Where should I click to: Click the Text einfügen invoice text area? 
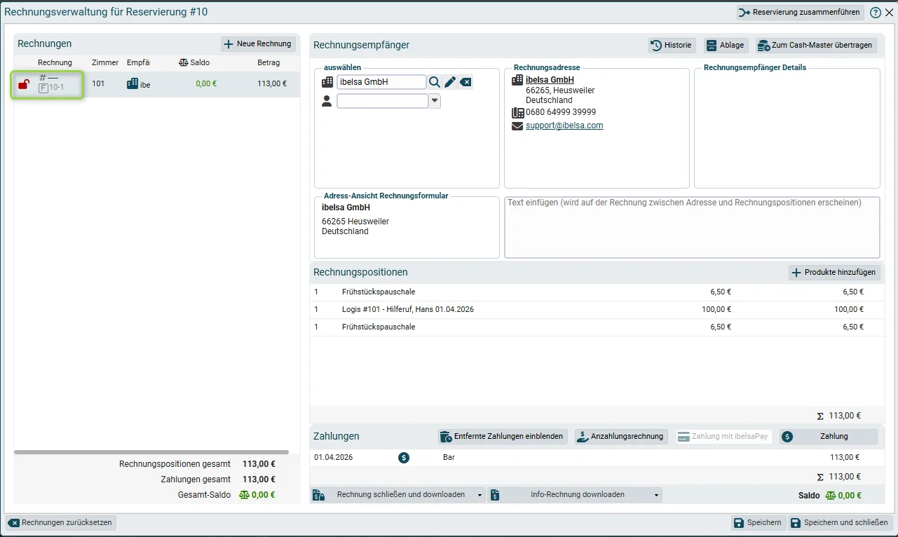[x=692, y=227]
